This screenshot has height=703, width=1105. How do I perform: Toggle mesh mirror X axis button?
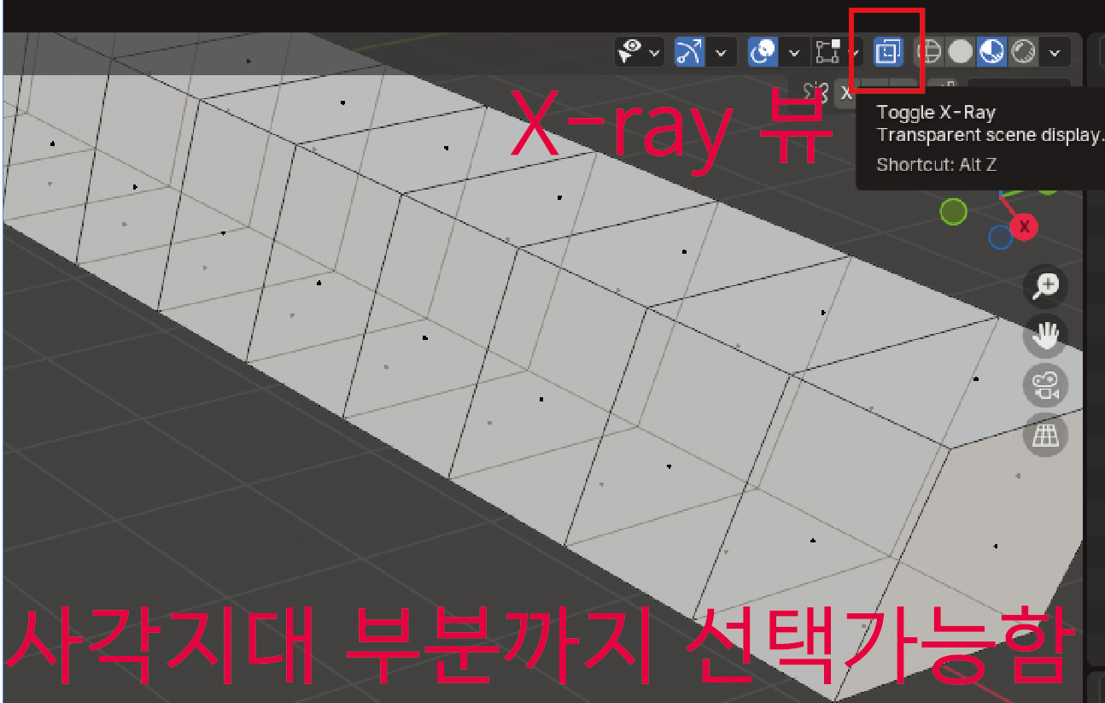click(x=846, y=92)
